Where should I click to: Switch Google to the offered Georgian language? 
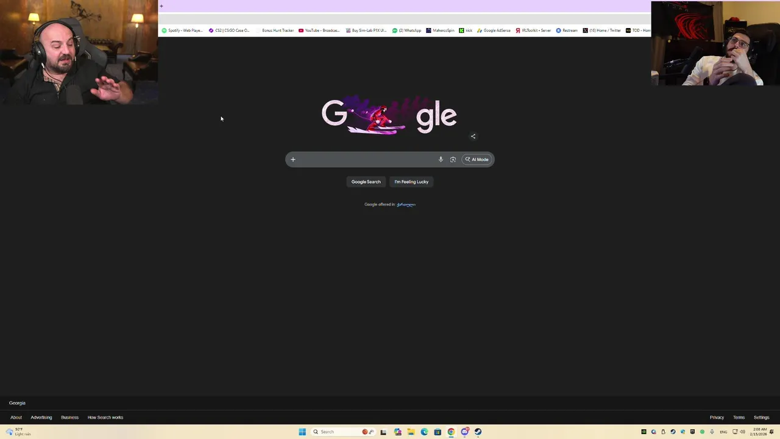[406, 204]
